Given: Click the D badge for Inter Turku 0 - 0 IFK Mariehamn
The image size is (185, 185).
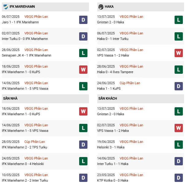Looking at the screenshot, I should pyautogui.click(x=83, y=36).
